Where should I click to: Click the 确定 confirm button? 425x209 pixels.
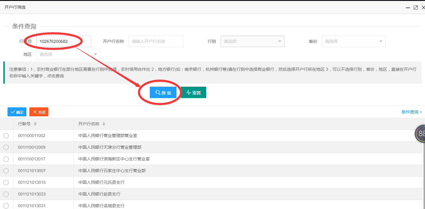pos(17,112)
